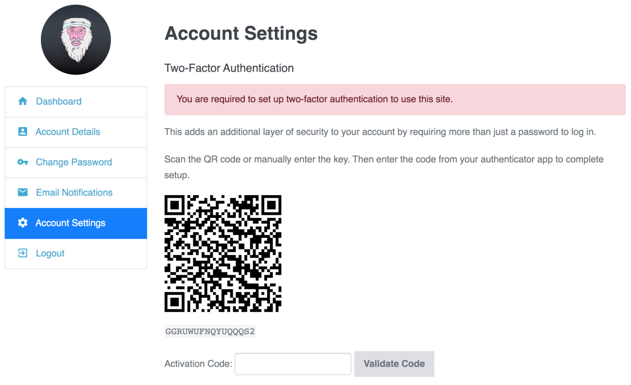Open the Dashboard menu item
Image resolution: width=631 pixels, height=385 pixels.
pos(76,102)
